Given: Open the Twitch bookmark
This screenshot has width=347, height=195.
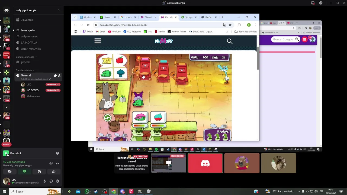Looking at the screenshot, I should [88, 32].
